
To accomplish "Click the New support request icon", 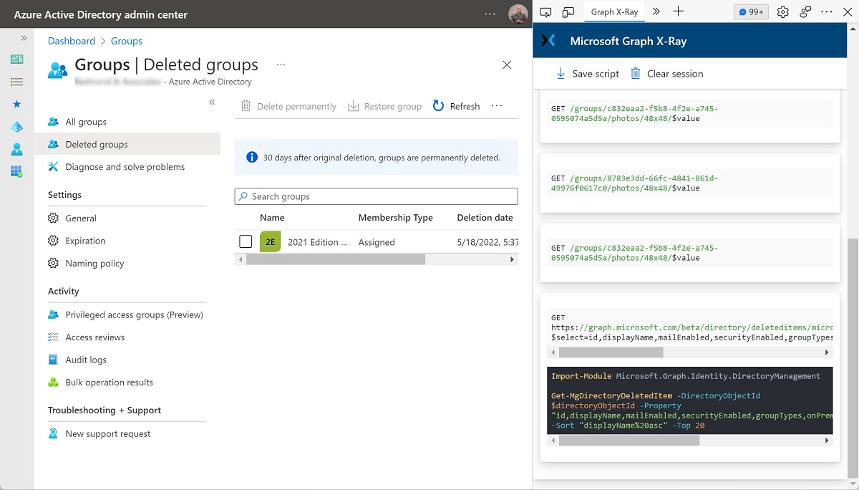I will (x=53, y=434).
